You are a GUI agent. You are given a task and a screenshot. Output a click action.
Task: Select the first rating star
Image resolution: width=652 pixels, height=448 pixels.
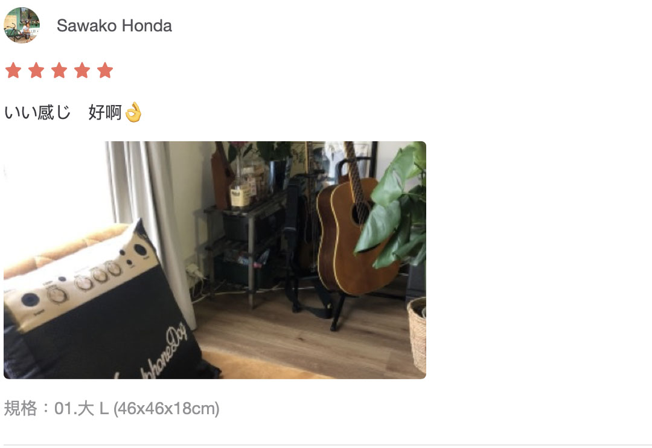(13, 70)
